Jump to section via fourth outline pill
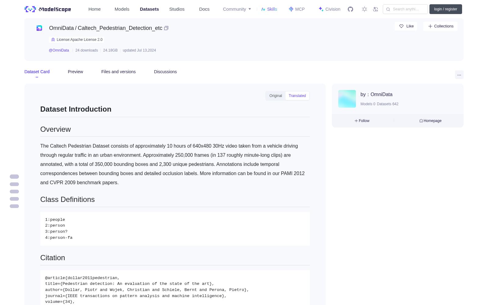488x305 pixels. coord(14,199)
